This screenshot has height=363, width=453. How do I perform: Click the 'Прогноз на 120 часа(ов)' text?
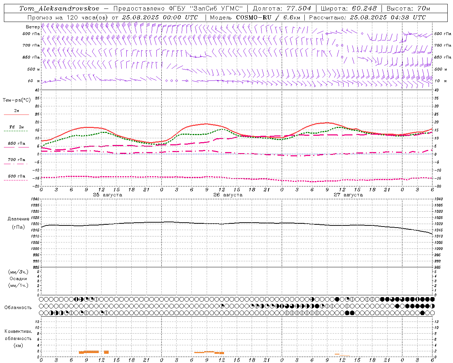(x=68, y=17)
